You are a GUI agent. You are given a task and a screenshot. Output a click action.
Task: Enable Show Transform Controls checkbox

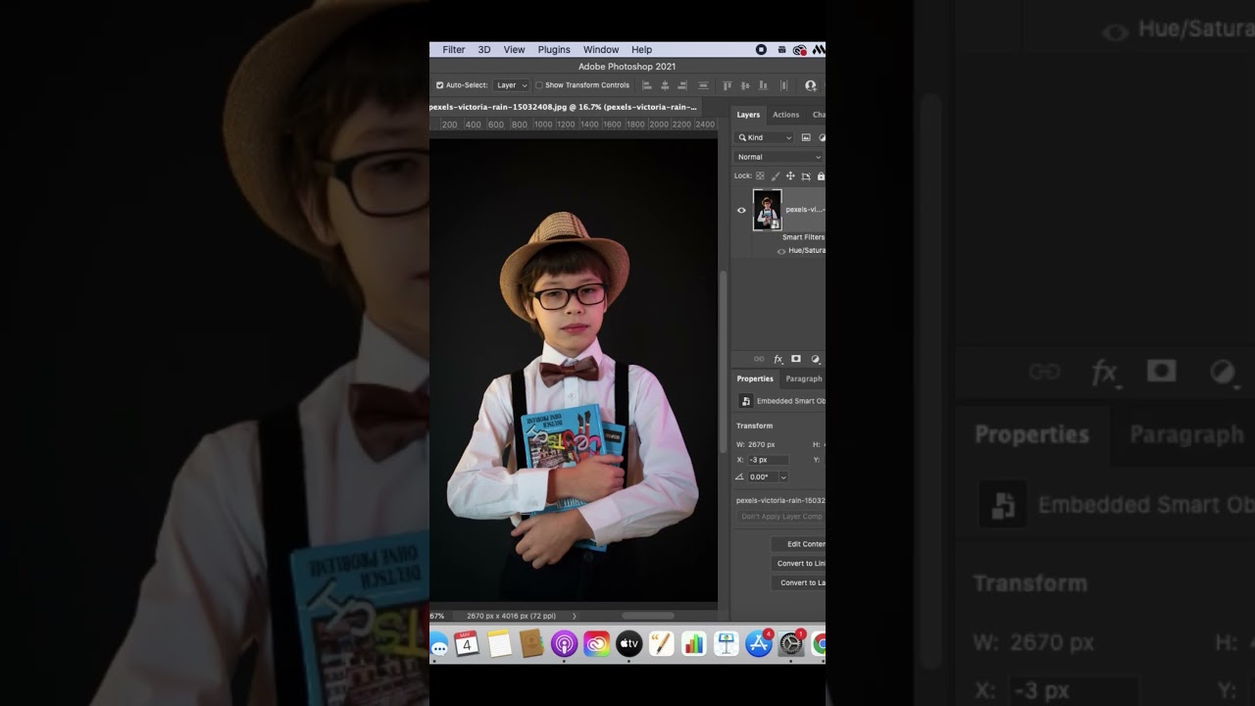coord(538,85)
